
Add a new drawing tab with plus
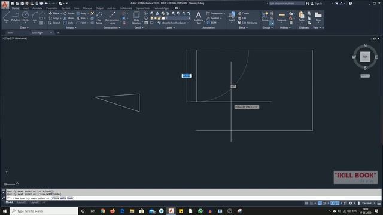[58, 33]
